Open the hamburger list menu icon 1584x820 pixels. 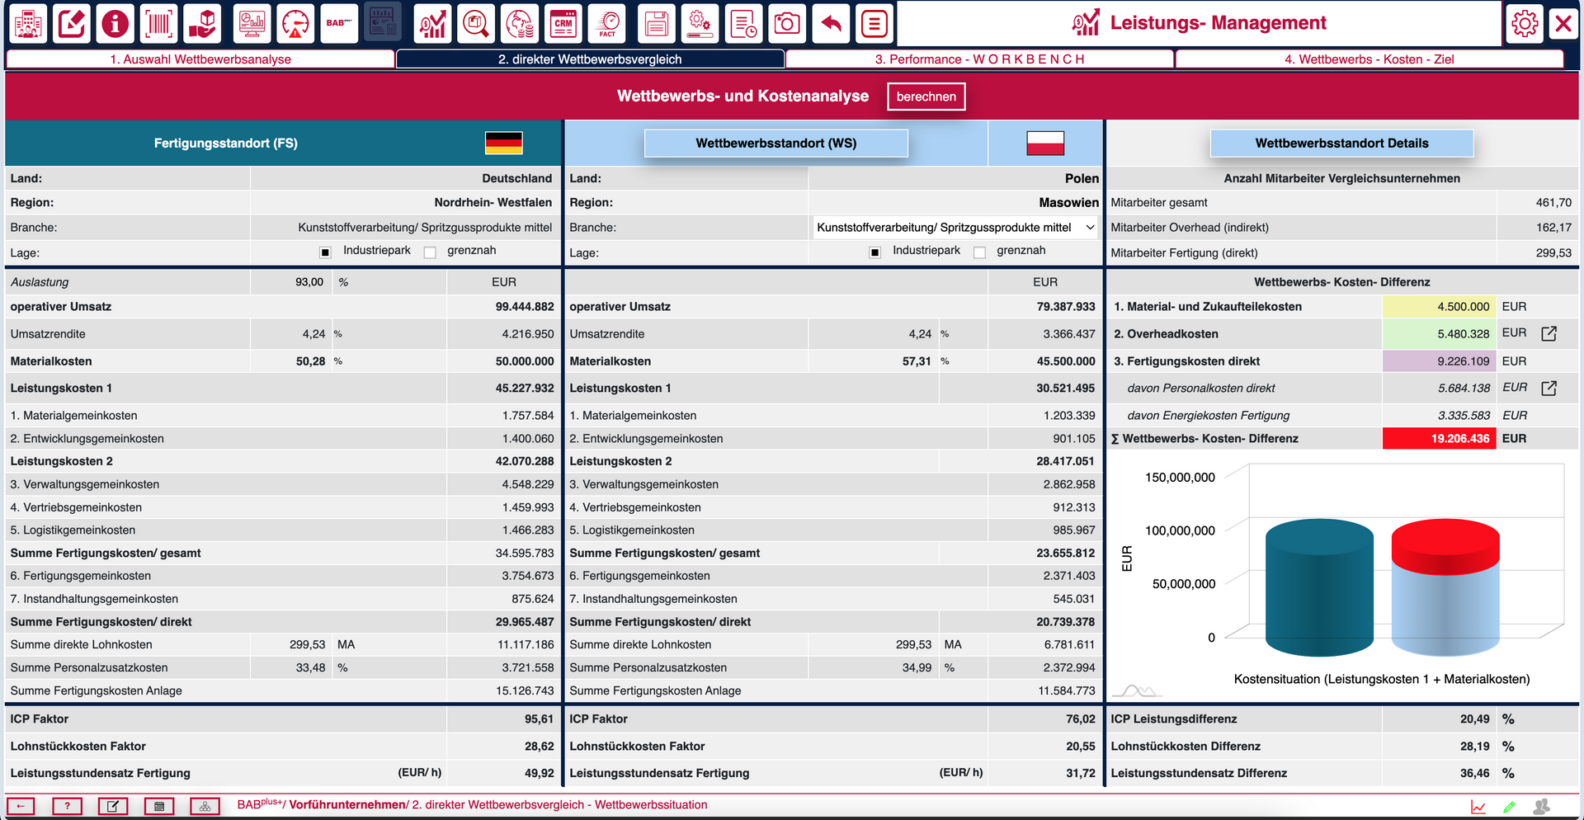coord(874,24)
